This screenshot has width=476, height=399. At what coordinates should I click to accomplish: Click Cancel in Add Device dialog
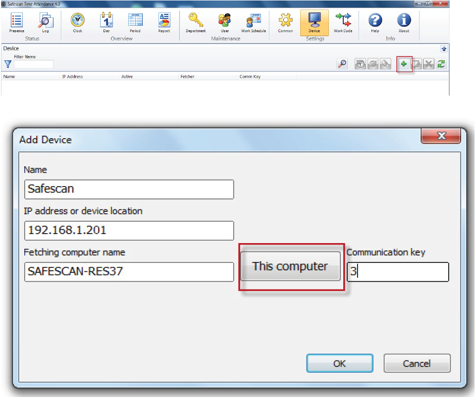click(417, 363)
